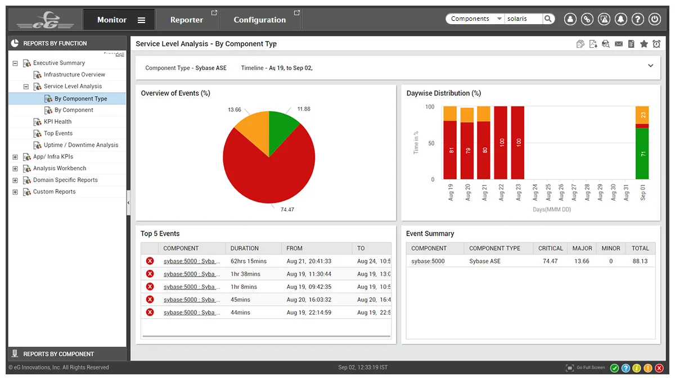Click the red X status icon in footer
The image size is (675, 380).
pyautogui.click(x=659, y=368)
